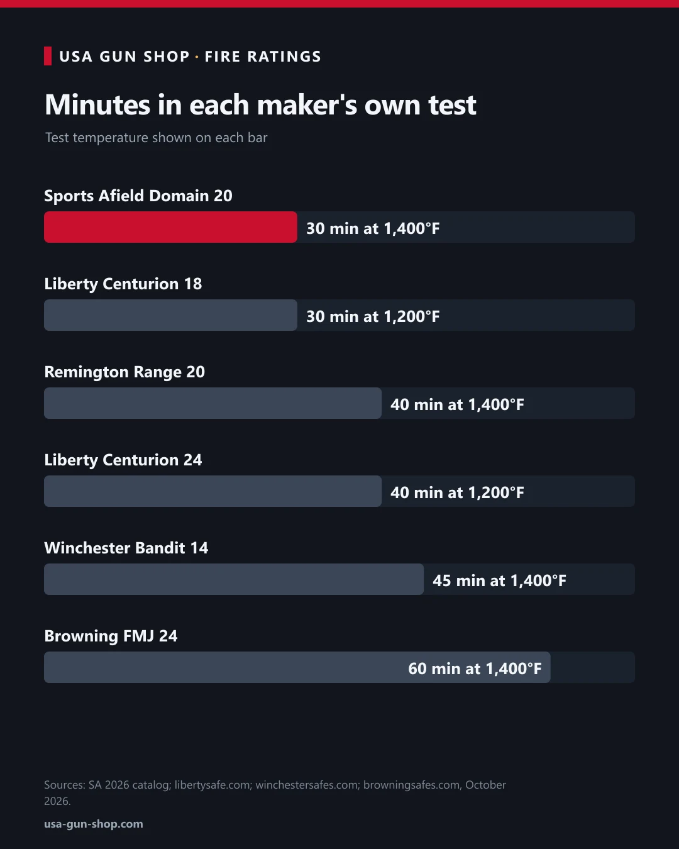Click the gray Liberty Centurion 18 bar
Viewport: 679px width, 849px height.
coord(170,315)
